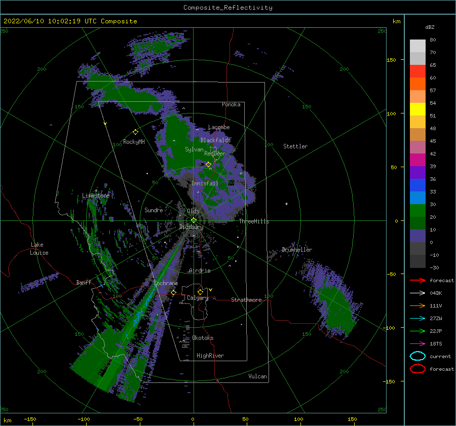
Task: Click the yellow diamond marker above Calgary
Action: 200,292
